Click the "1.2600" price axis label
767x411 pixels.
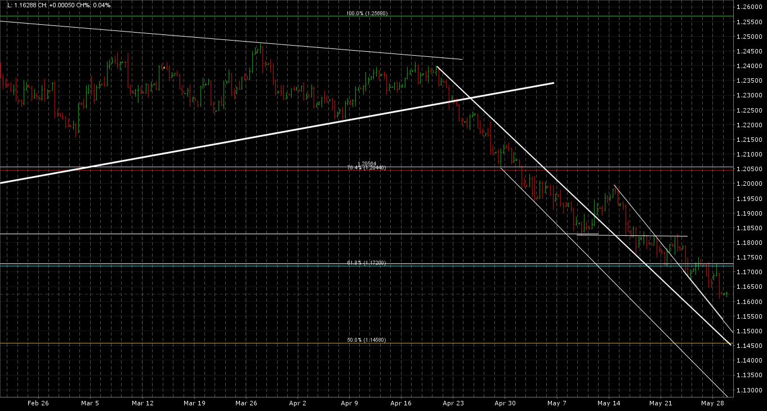coord(748,7)
